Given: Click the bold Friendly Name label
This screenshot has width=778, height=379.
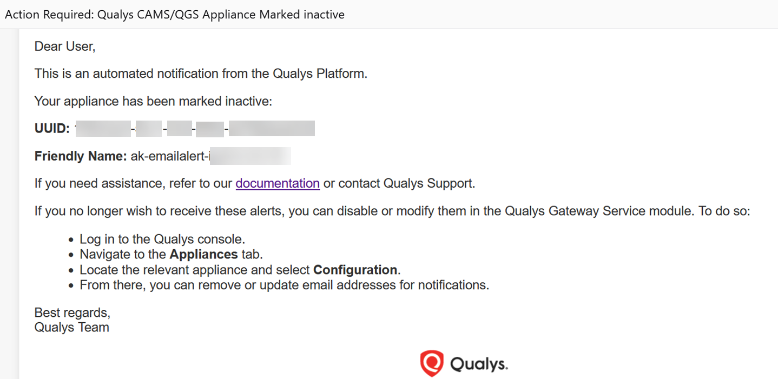Looking at the screenshot, I should (x=81, y=156).
